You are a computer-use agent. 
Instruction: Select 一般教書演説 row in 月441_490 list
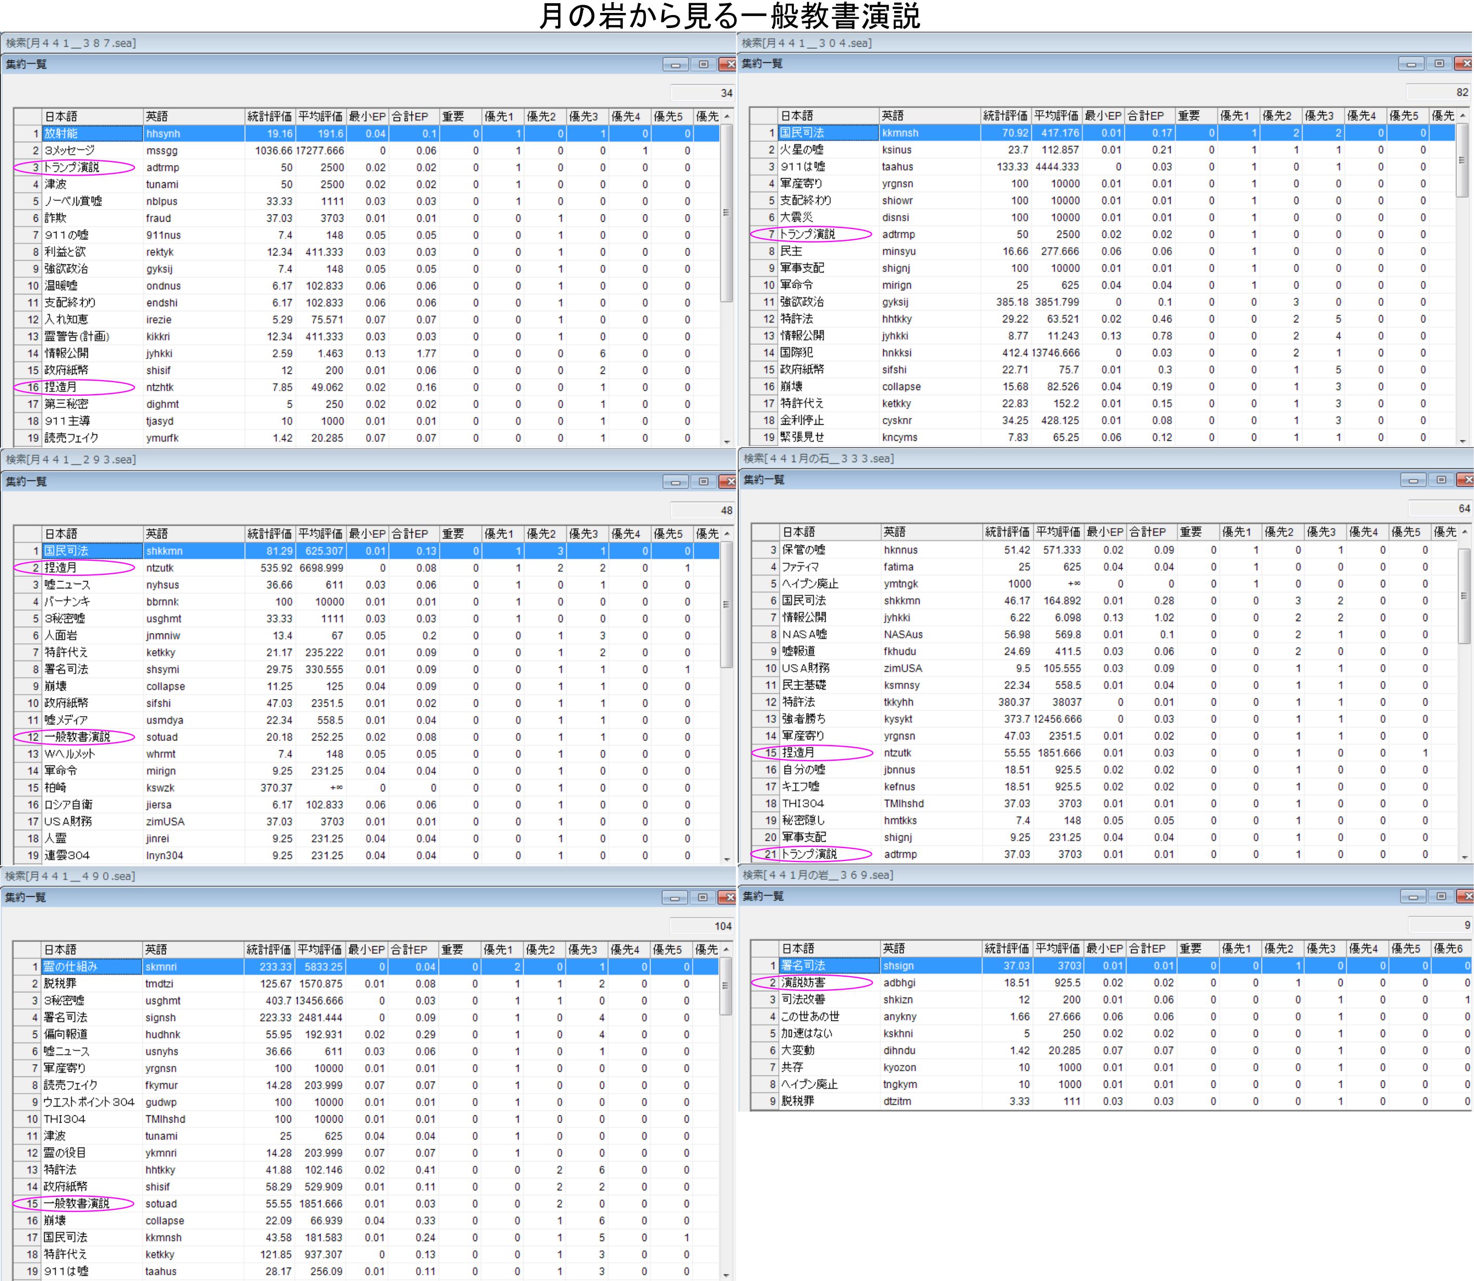(x=76, y=1204)
